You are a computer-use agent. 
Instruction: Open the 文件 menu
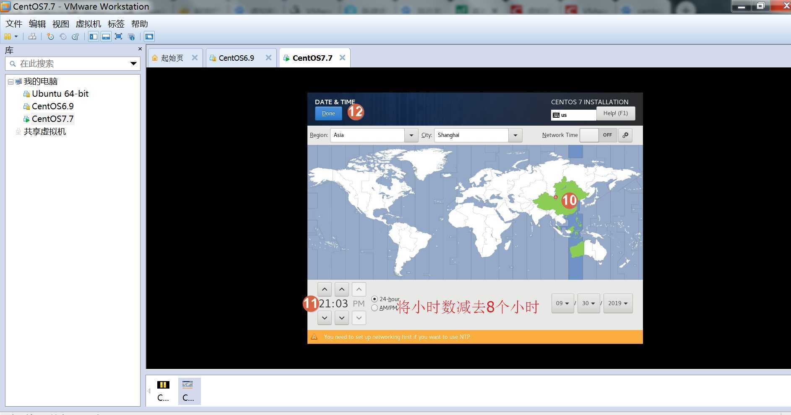[14, 24]
